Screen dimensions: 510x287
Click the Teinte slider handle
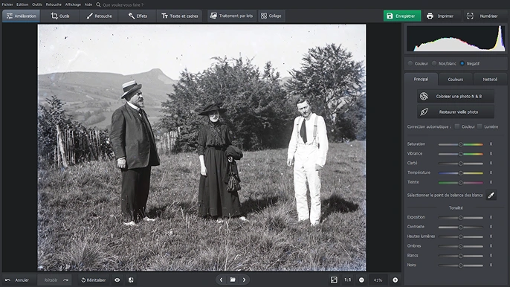coord(461,183)
